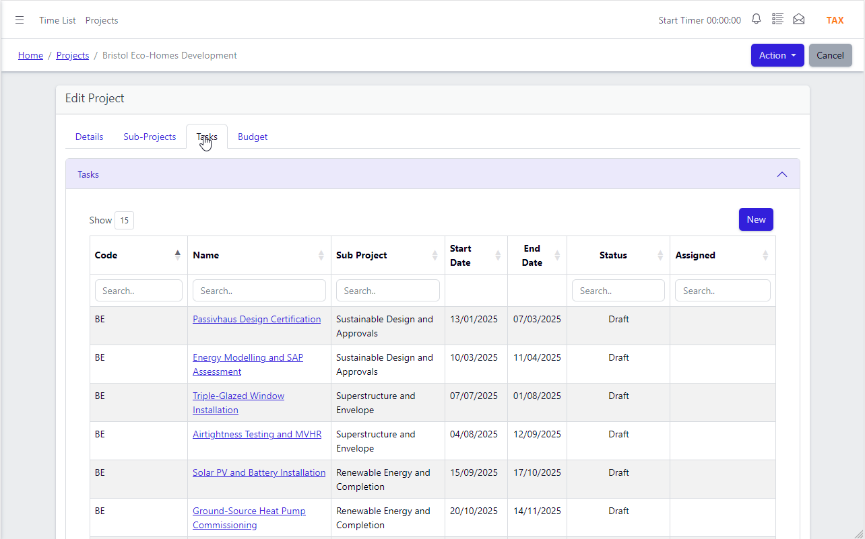Sort by Start Date column sort icon
Image resolution: width=865 pixels, height=539 pixels.
tap(498, 255)
